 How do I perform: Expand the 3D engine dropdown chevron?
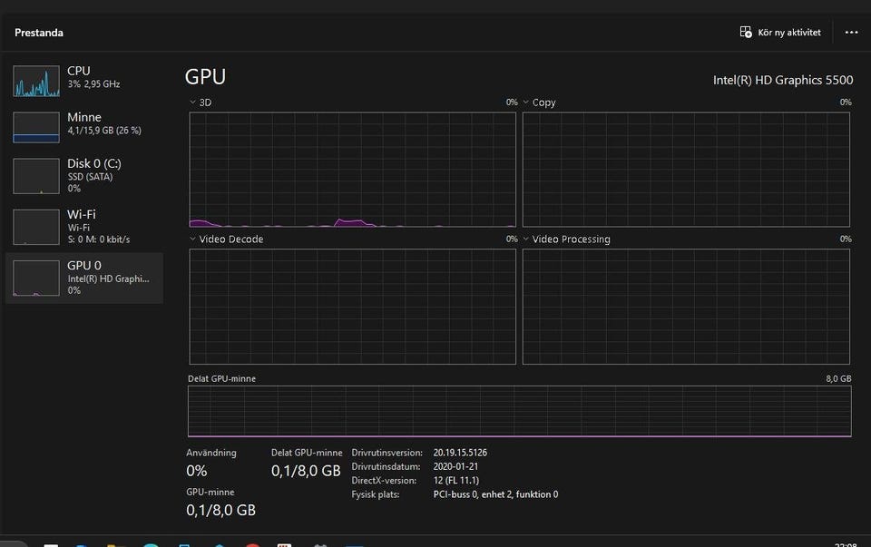pyautogui.click(x=192, y=103)
